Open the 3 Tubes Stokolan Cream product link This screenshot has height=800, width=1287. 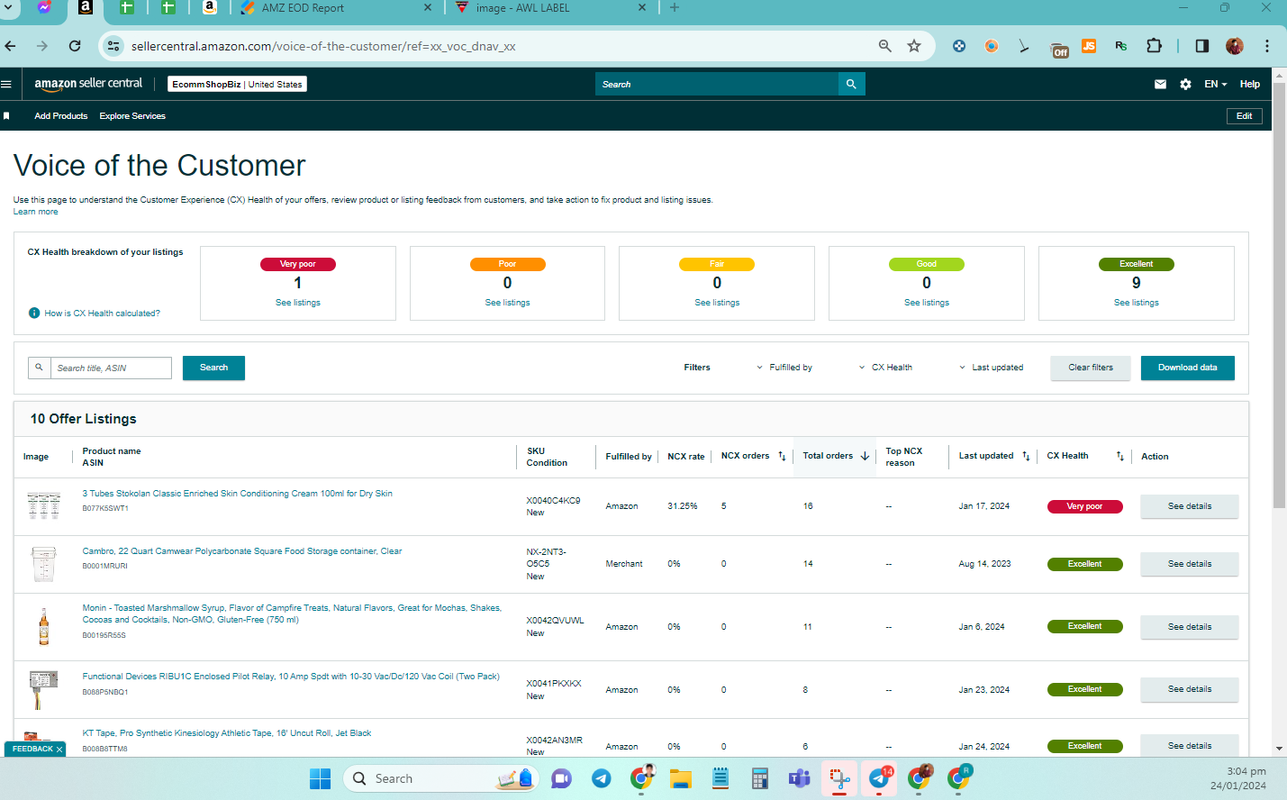pyautogui.click(x=237, y=494)
